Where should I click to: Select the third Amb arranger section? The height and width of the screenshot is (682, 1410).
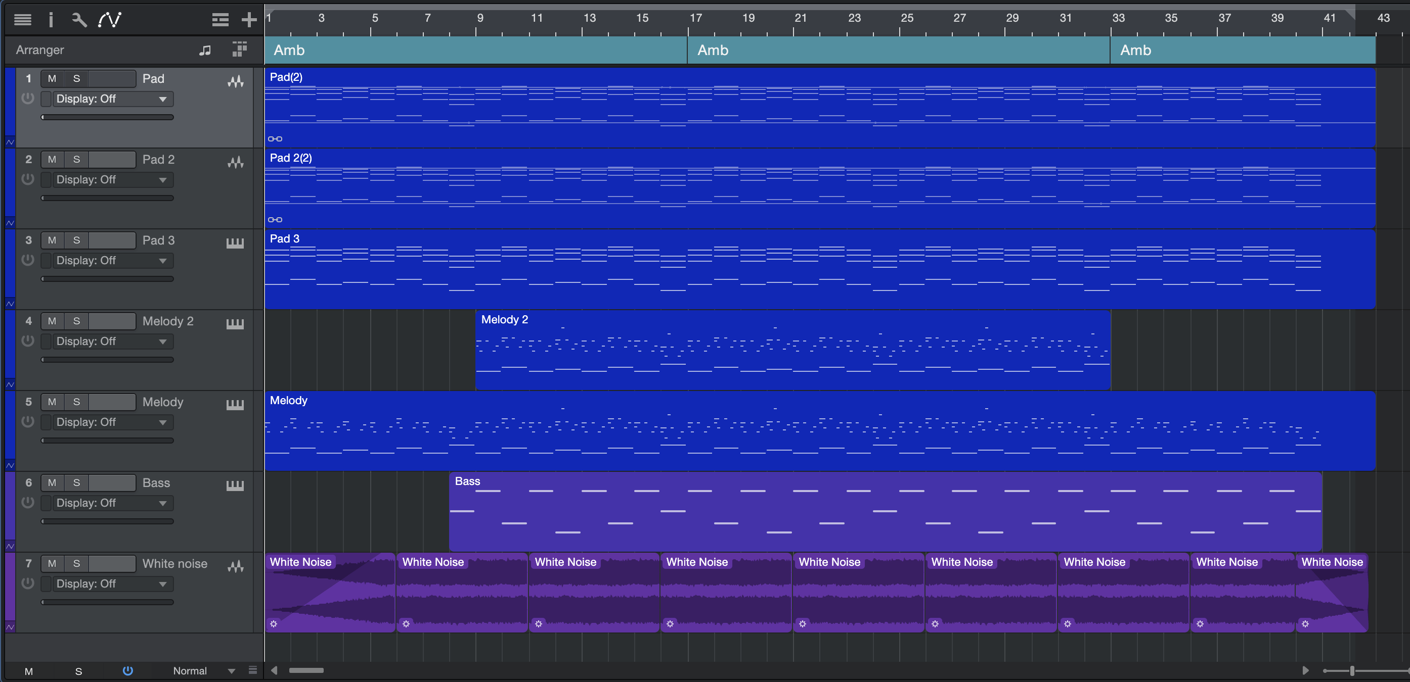point(1243,51)
